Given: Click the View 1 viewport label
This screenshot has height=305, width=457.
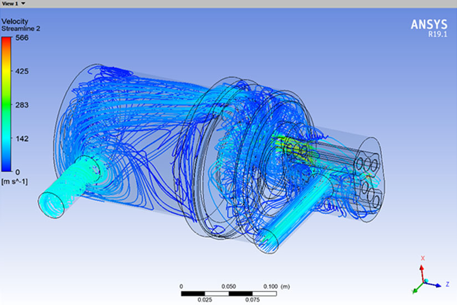Looking at the screenshot, I should tap(10, 3).
